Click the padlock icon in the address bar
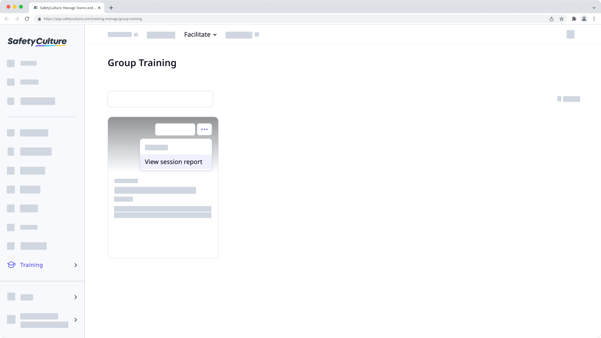Image resolution: width=601 pixels, height=338 pixels. coord(39,19)
